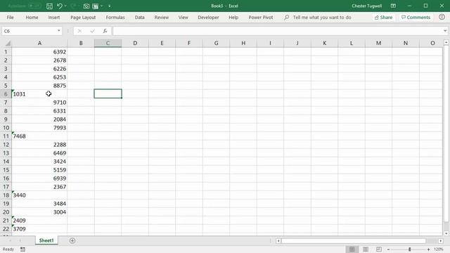Select column H header
Viewport: 450px width, 253px height.
point(243,43)
